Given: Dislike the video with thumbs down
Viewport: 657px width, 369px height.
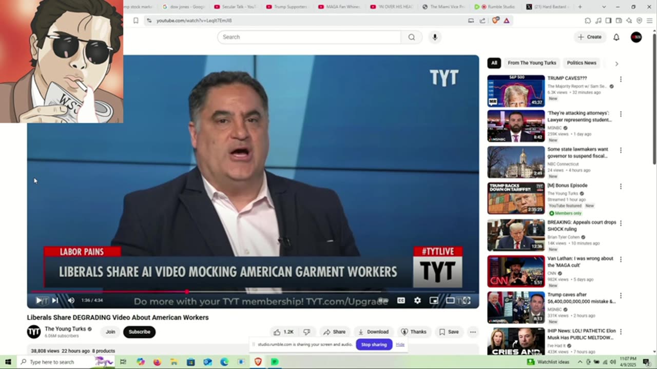Looking at the screenshot, I should coord(307,332).
